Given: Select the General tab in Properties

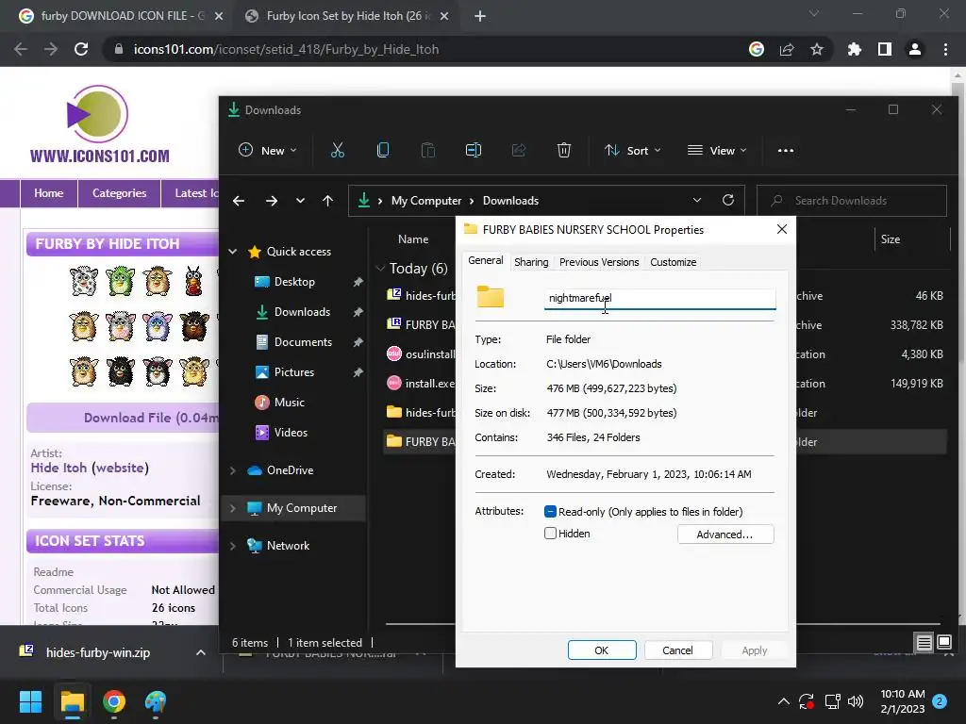Looking at the screenshot, I should [x=486, y=260].
